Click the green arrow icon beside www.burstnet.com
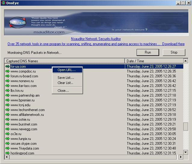The height and width of the screenshot is (164, 192). 8,124
